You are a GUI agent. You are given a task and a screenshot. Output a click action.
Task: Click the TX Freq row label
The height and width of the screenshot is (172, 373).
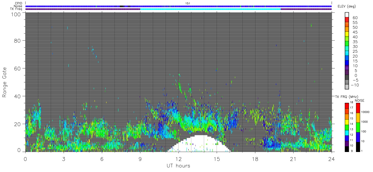point(16,9)
